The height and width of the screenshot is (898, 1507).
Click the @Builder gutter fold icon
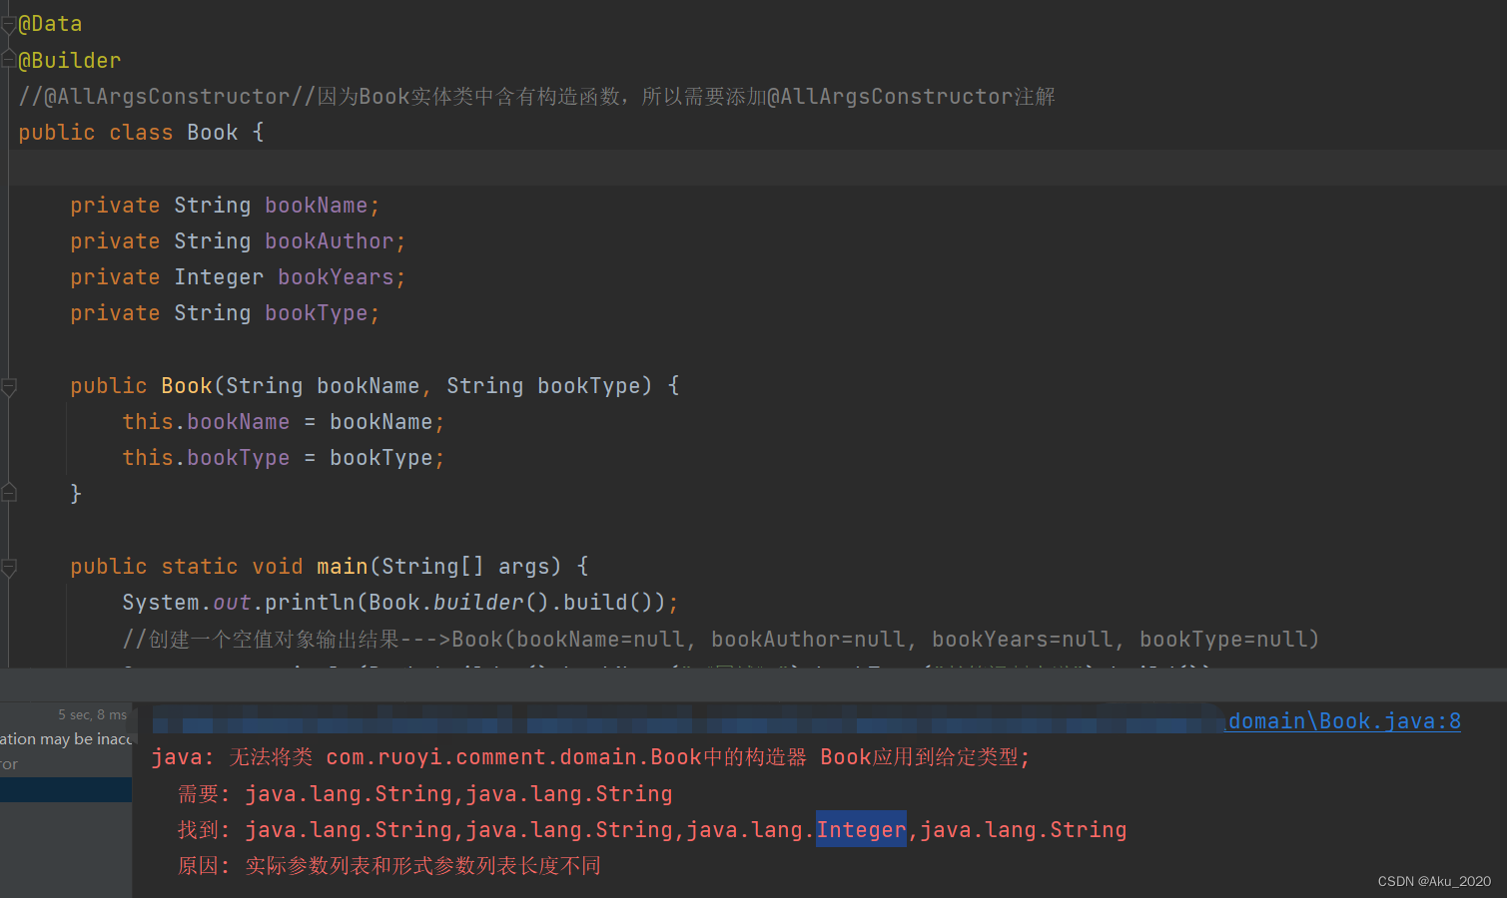(8, 59)
